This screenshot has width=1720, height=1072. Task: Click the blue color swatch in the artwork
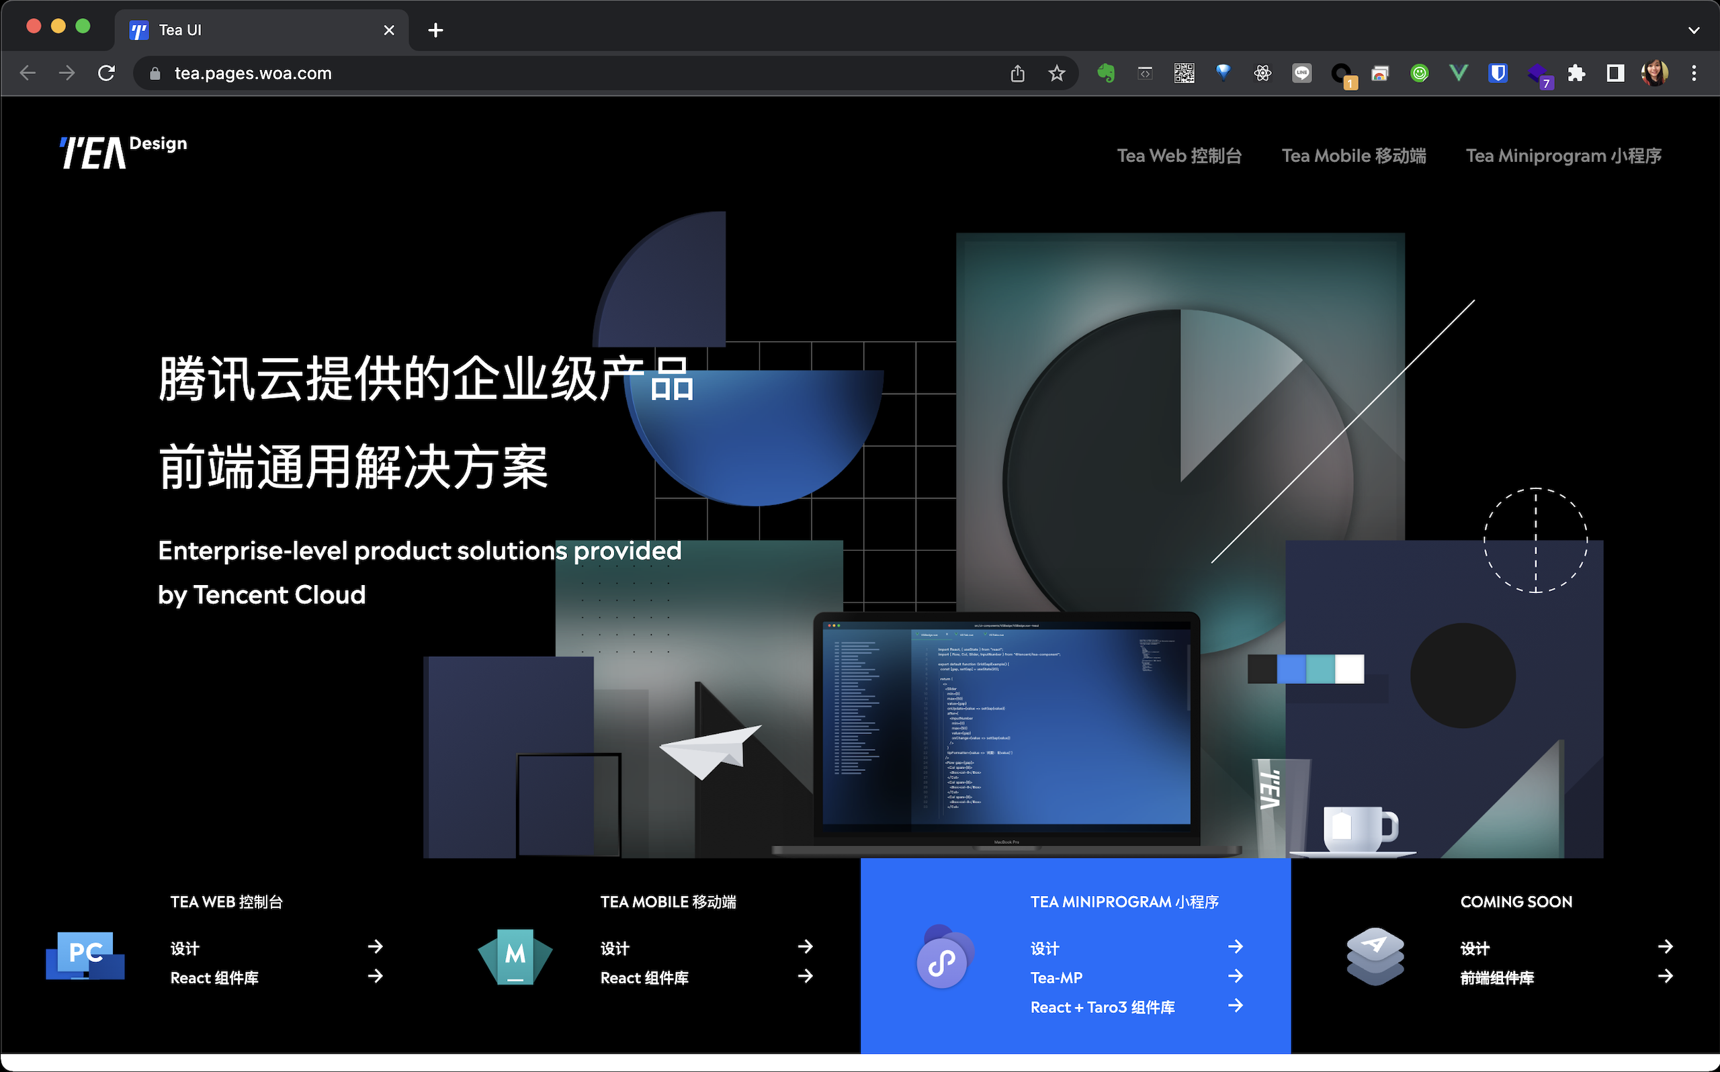tap(1291, 669)
